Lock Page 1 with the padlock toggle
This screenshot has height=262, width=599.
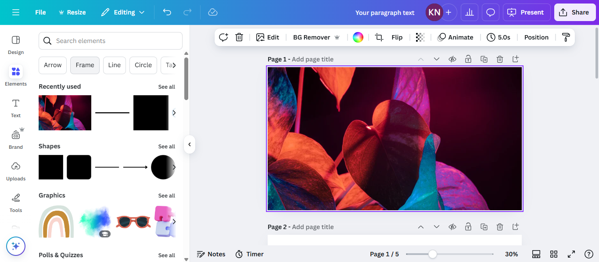coord(468,58)
